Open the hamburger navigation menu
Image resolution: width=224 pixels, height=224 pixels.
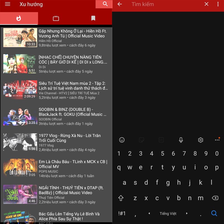pos(8,4)
